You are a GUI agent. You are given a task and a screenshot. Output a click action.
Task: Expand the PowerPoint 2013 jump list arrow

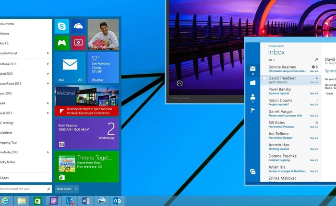[x=48, y=83]
